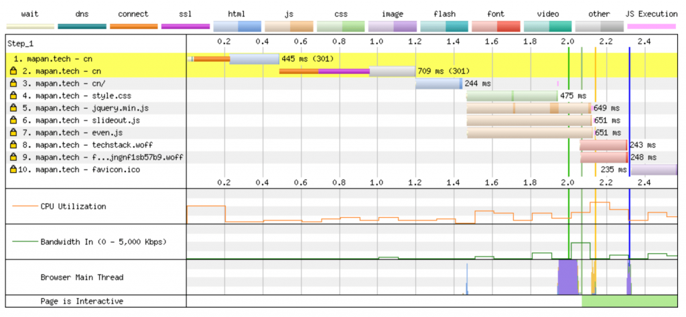
Task: Click the ssl legend color bar
Action: (185, 26)
